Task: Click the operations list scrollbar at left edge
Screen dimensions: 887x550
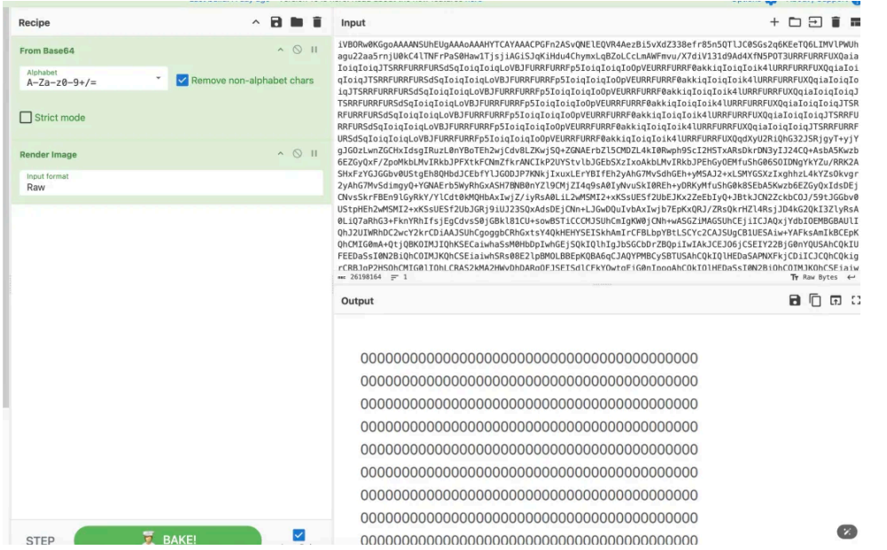Action: click(5, 207)
